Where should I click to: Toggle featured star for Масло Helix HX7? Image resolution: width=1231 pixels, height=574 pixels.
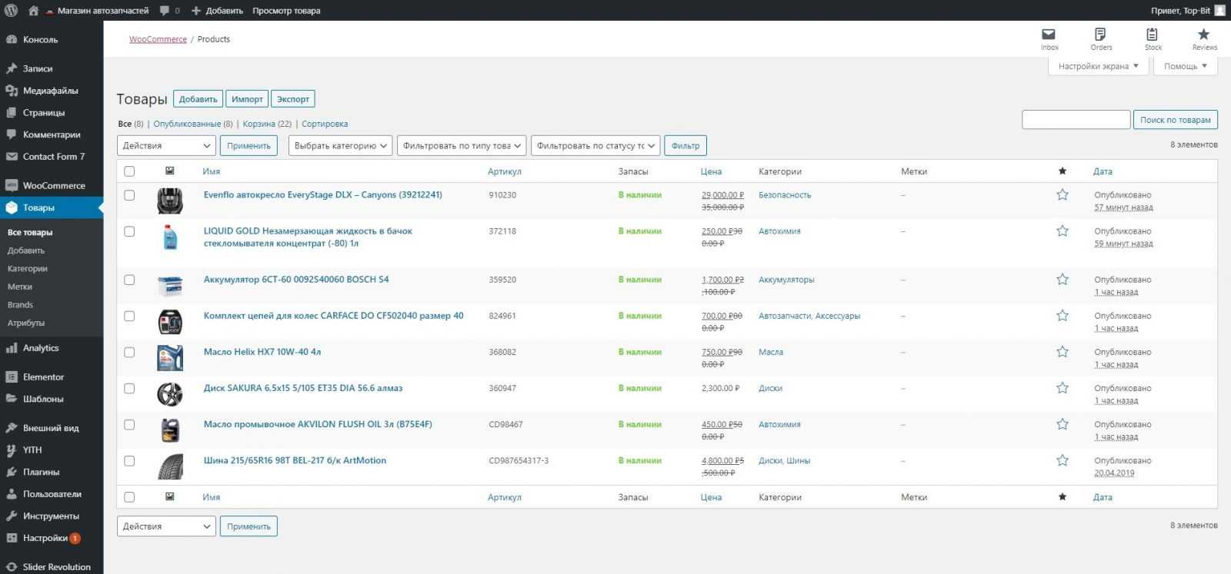tap(1063, 352)
